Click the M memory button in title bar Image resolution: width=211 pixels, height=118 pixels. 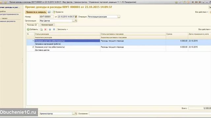(x=193, y=2)
